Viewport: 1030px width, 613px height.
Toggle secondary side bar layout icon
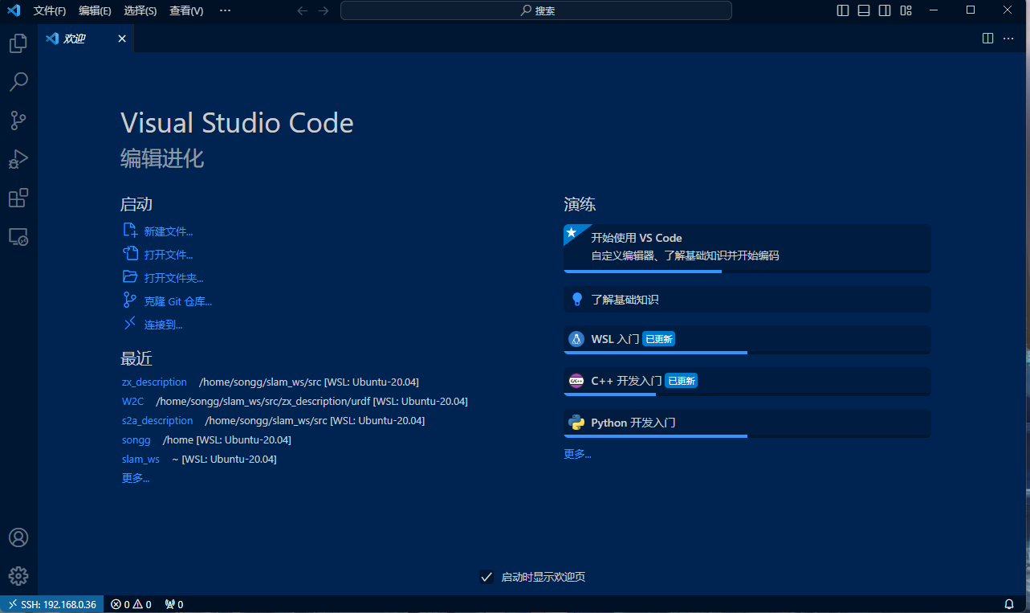pyautogui.click(x=885, y=10)
